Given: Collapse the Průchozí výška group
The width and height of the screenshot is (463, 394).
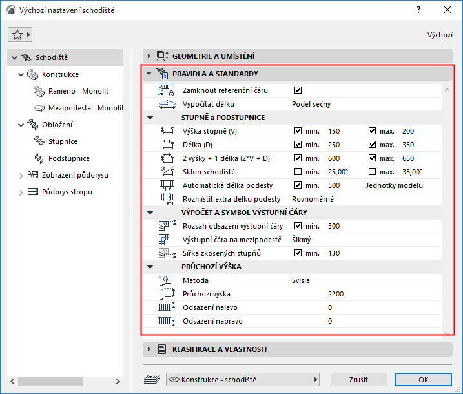Looking at the screenshot, I should click(150, 267).
